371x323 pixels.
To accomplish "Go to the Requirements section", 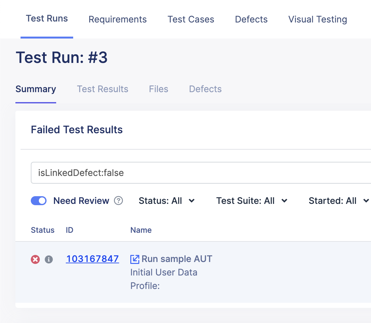I will point(117,19).
